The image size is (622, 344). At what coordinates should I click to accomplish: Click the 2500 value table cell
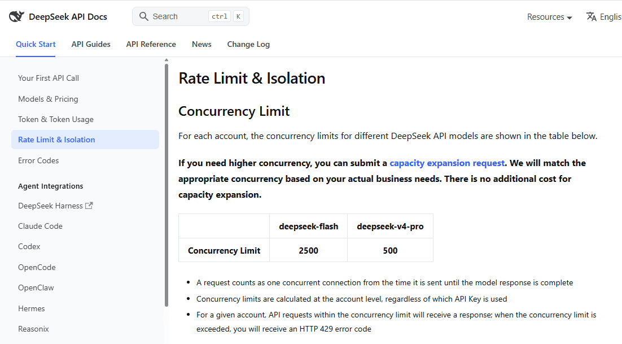(309, 250)
